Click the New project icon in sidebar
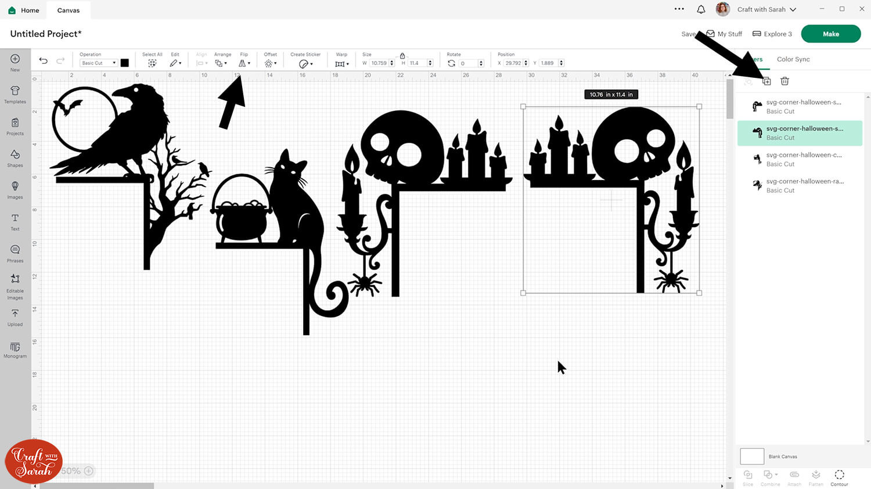 (15, 62)
